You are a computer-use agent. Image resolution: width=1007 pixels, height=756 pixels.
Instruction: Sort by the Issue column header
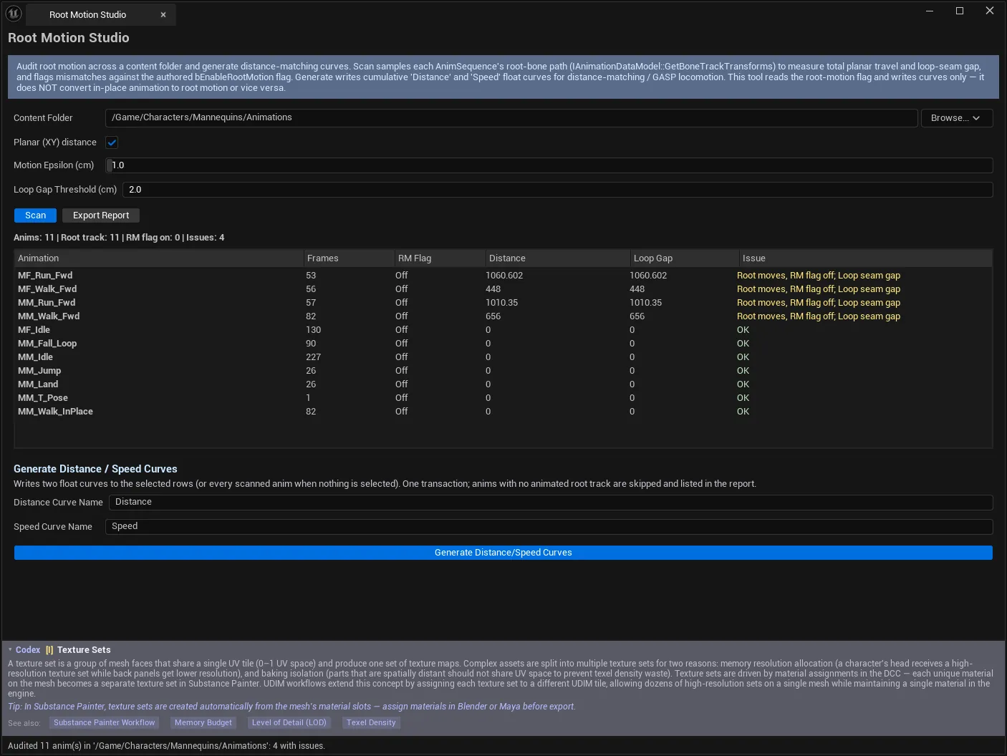pyautogui.click(x=866, y=258)
